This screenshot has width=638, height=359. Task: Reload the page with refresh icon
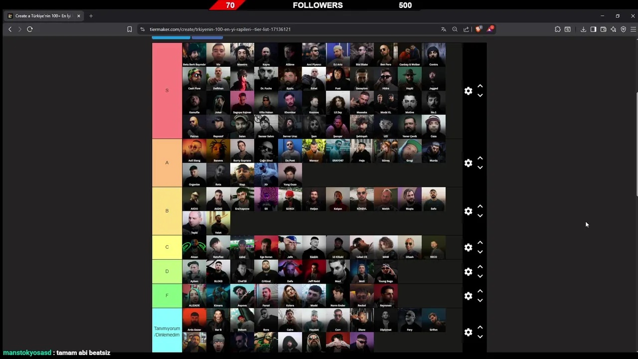(x=30, y=29)
